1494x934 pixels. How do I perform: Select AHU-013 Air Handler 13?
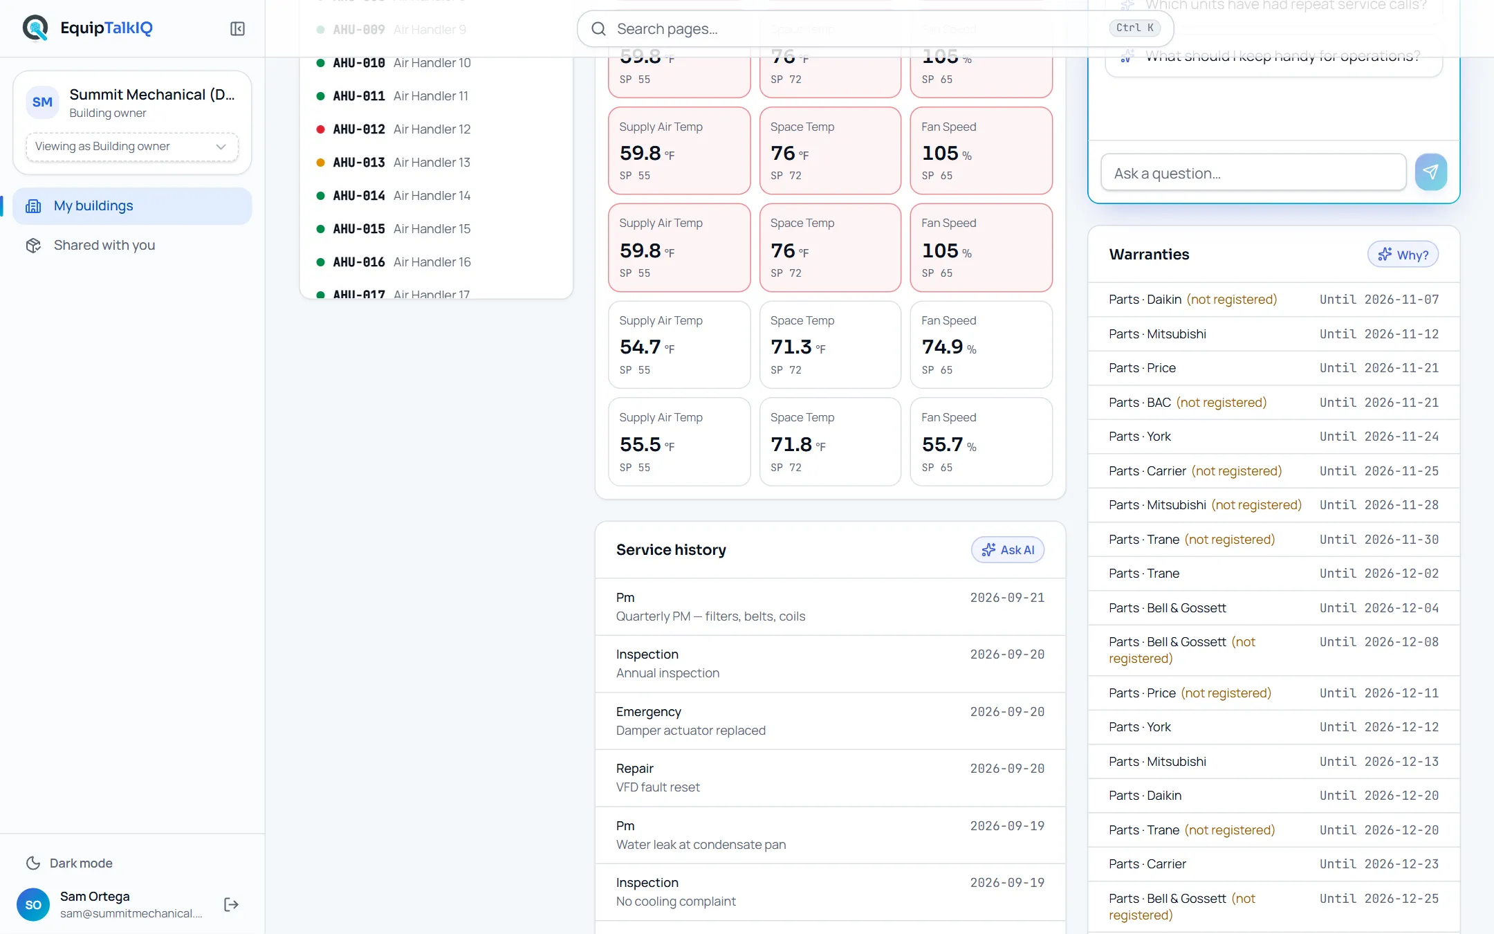(x=436, y=163)
